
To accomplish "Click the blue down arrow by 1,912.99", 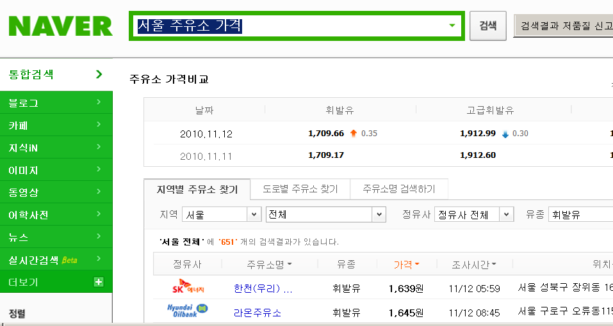I will tap(505, 134).
